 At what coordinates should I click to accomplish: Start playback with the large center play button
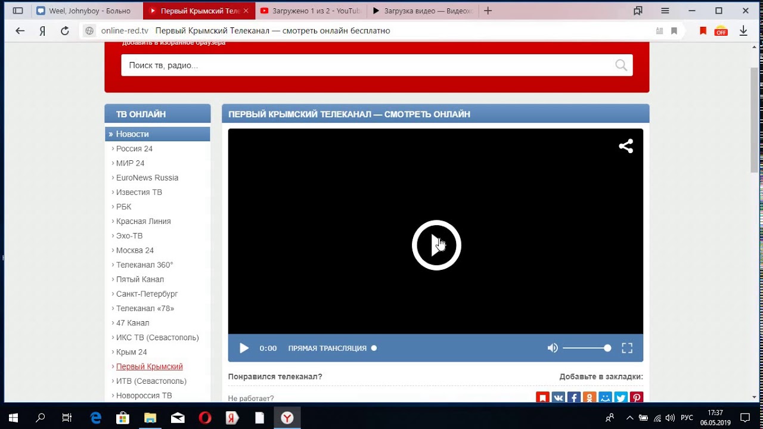click(x=436, y=245)
